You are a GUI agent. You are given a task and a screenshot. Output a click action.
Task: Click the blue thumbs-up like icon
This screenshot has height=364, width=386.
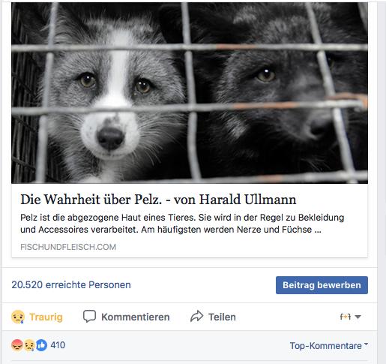41,345
